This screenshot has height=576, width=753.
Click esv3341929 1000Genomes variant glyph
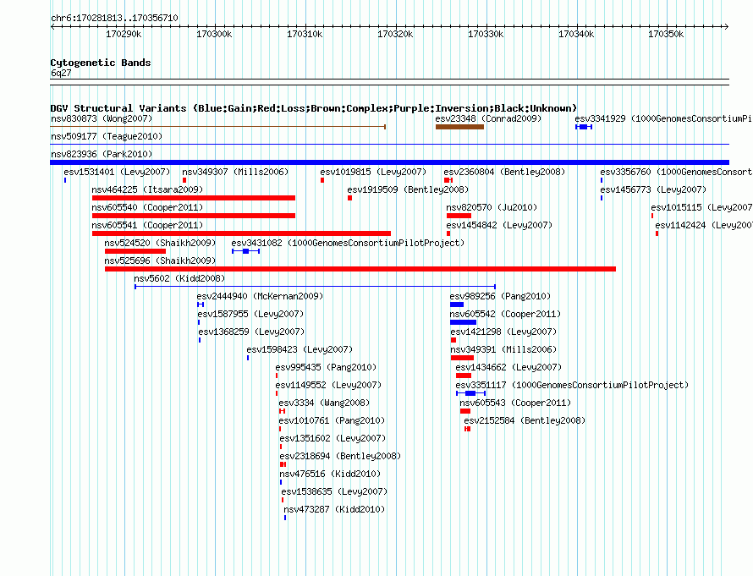pyautogui.click(x=584, y=127)
